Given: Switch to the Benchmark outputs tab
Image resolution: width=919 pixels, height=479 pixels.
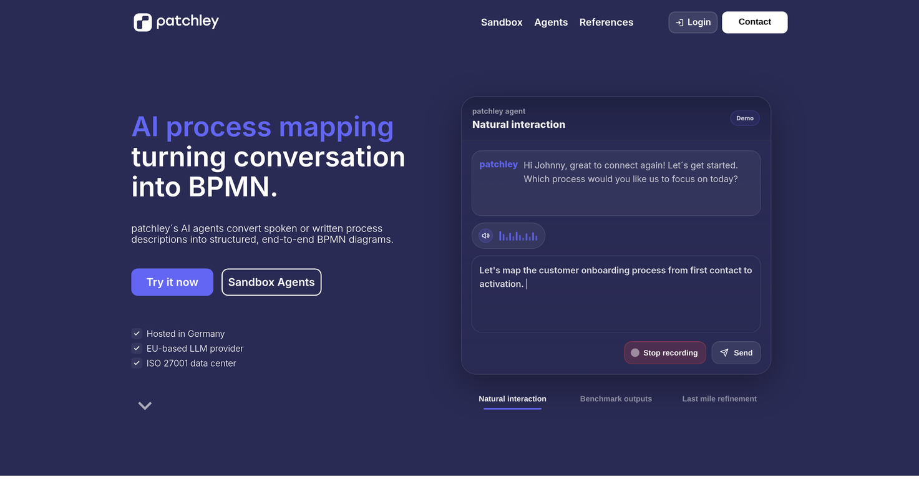Looking at the screenshot, I should (616, 399).
